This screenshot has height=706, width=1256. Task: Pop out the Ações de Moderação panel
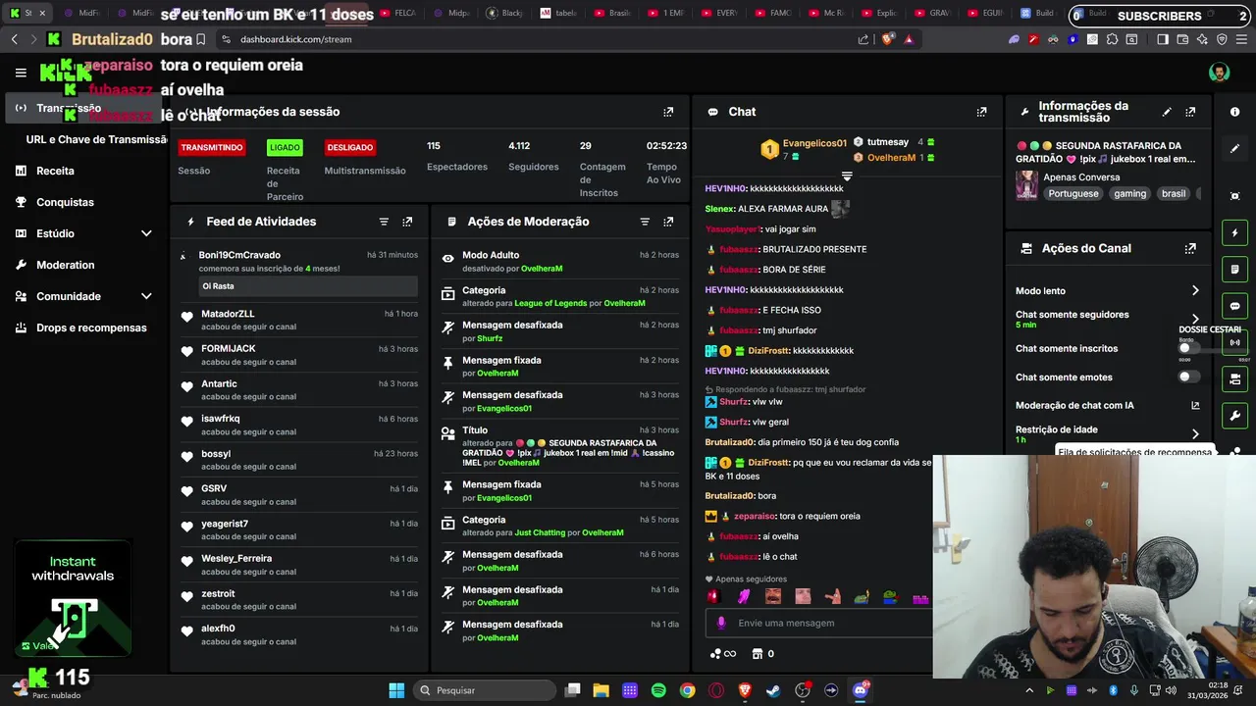coord(668,222)
